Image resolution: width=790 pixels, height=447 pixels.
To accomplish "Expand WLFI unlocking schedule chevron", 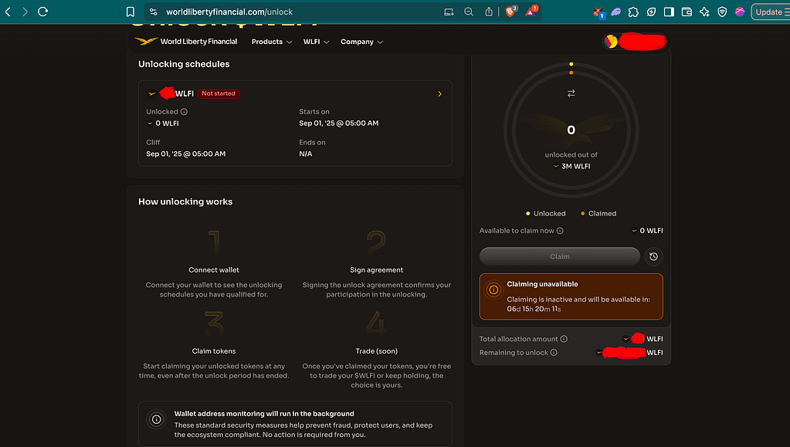I will tap(439, 93).
